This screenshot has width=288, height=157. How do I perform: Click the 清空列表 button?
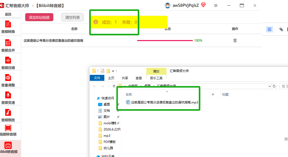(x=73, y=17)
